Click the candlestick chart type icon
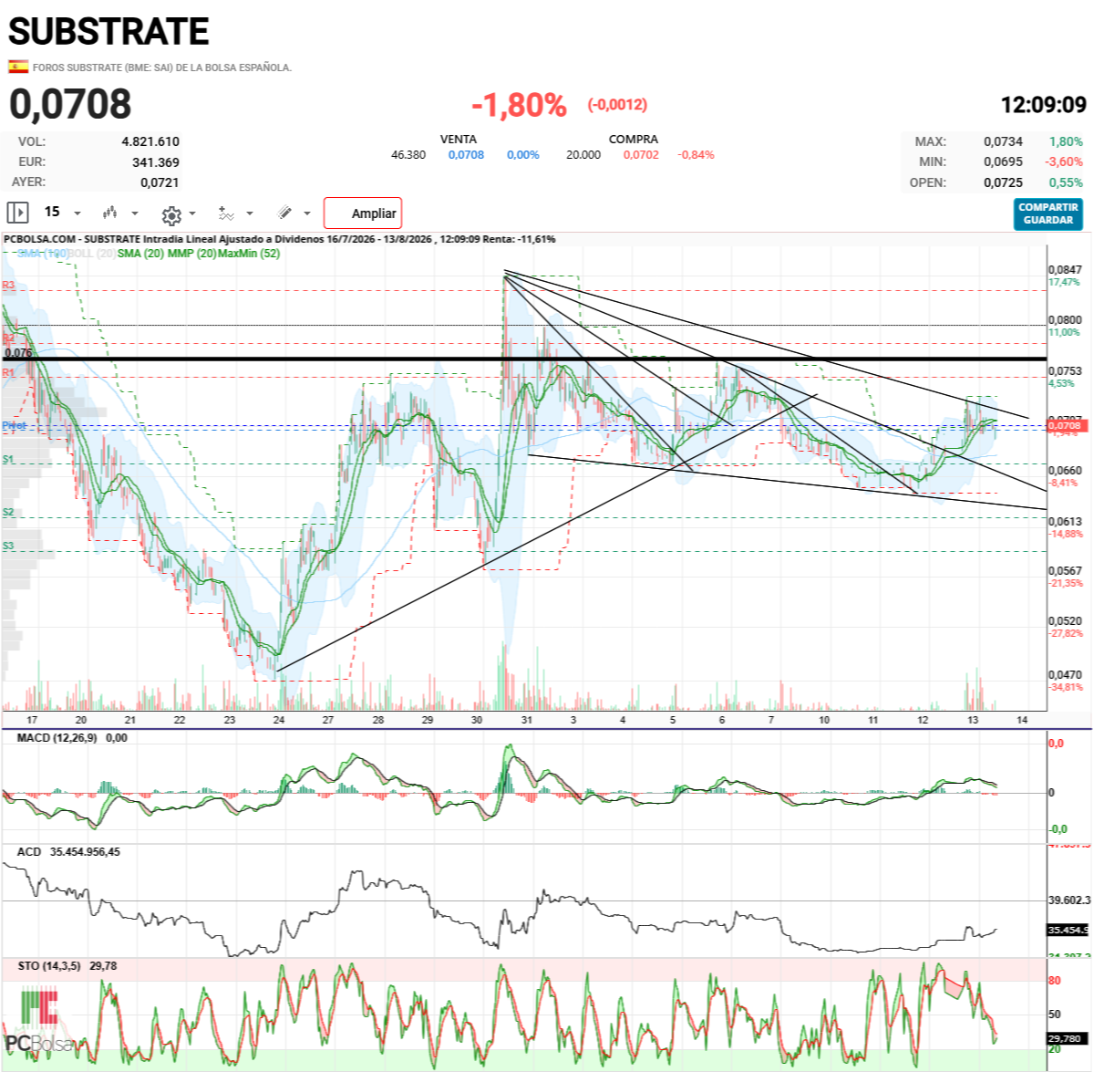Viewport: 1094px width, 1072px height. [x=110, y=213]
